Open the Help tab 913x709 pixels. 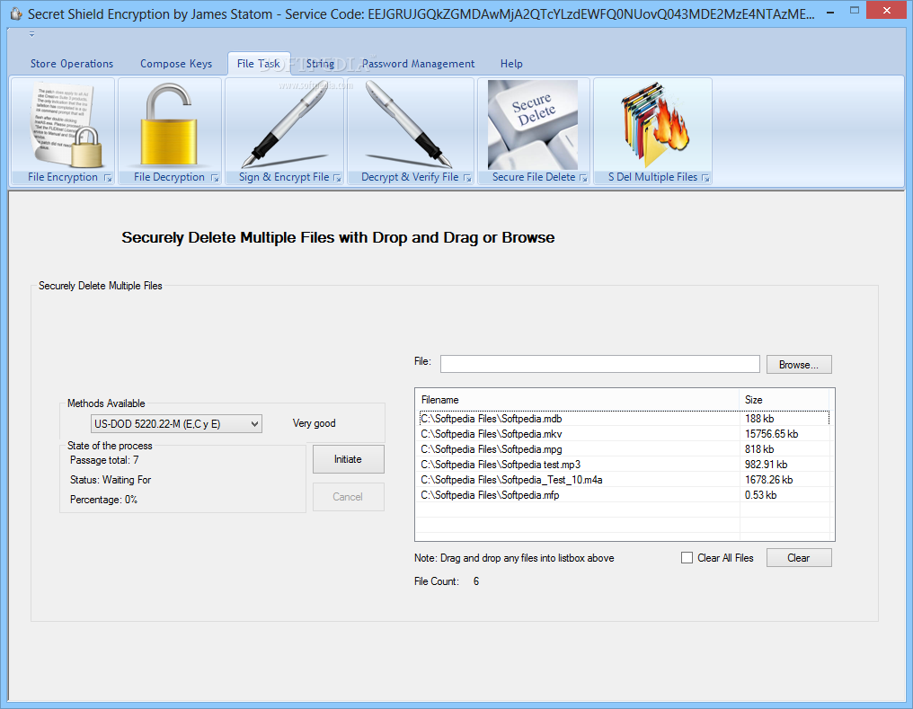click(x=511, y=64)
